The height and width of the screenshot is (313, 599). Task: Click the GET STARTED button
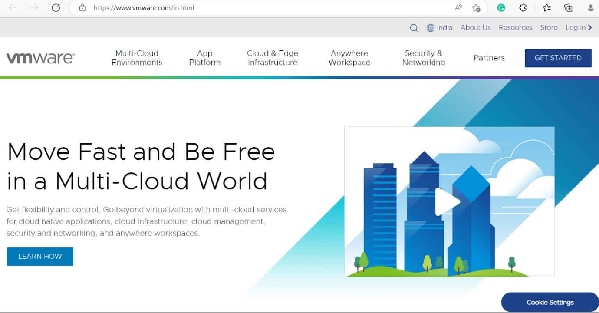point(558,58)
